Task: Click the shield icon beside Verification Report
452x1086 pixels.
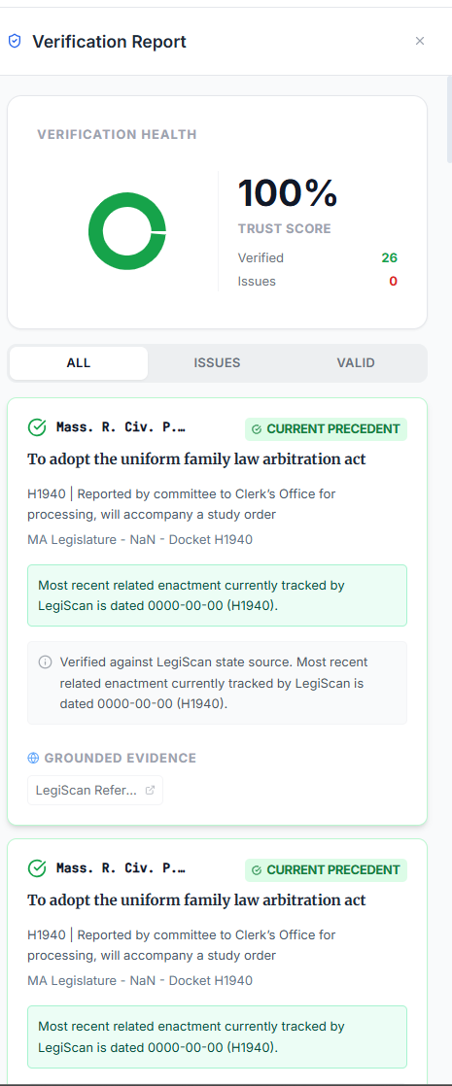Action: [15, 42]
